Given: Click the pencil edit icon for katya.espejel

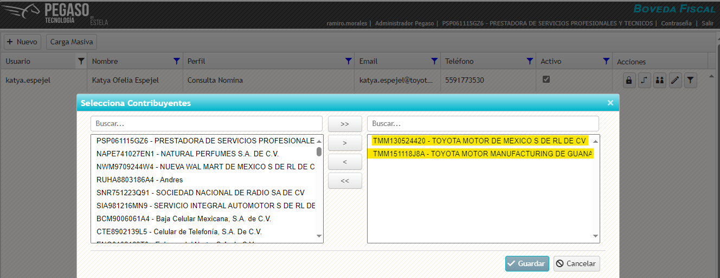Looking at the screenshot, I should pos(674,81).
